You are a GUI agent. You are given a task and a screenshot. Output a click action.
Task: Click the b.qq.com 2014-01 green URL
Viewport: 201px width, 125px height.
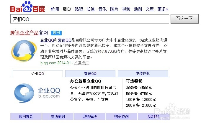pyautogui.click(x=55, y=63)
